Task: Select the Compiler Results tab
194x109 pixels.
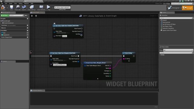Action: pyautogui.click(x=38, y=91)
